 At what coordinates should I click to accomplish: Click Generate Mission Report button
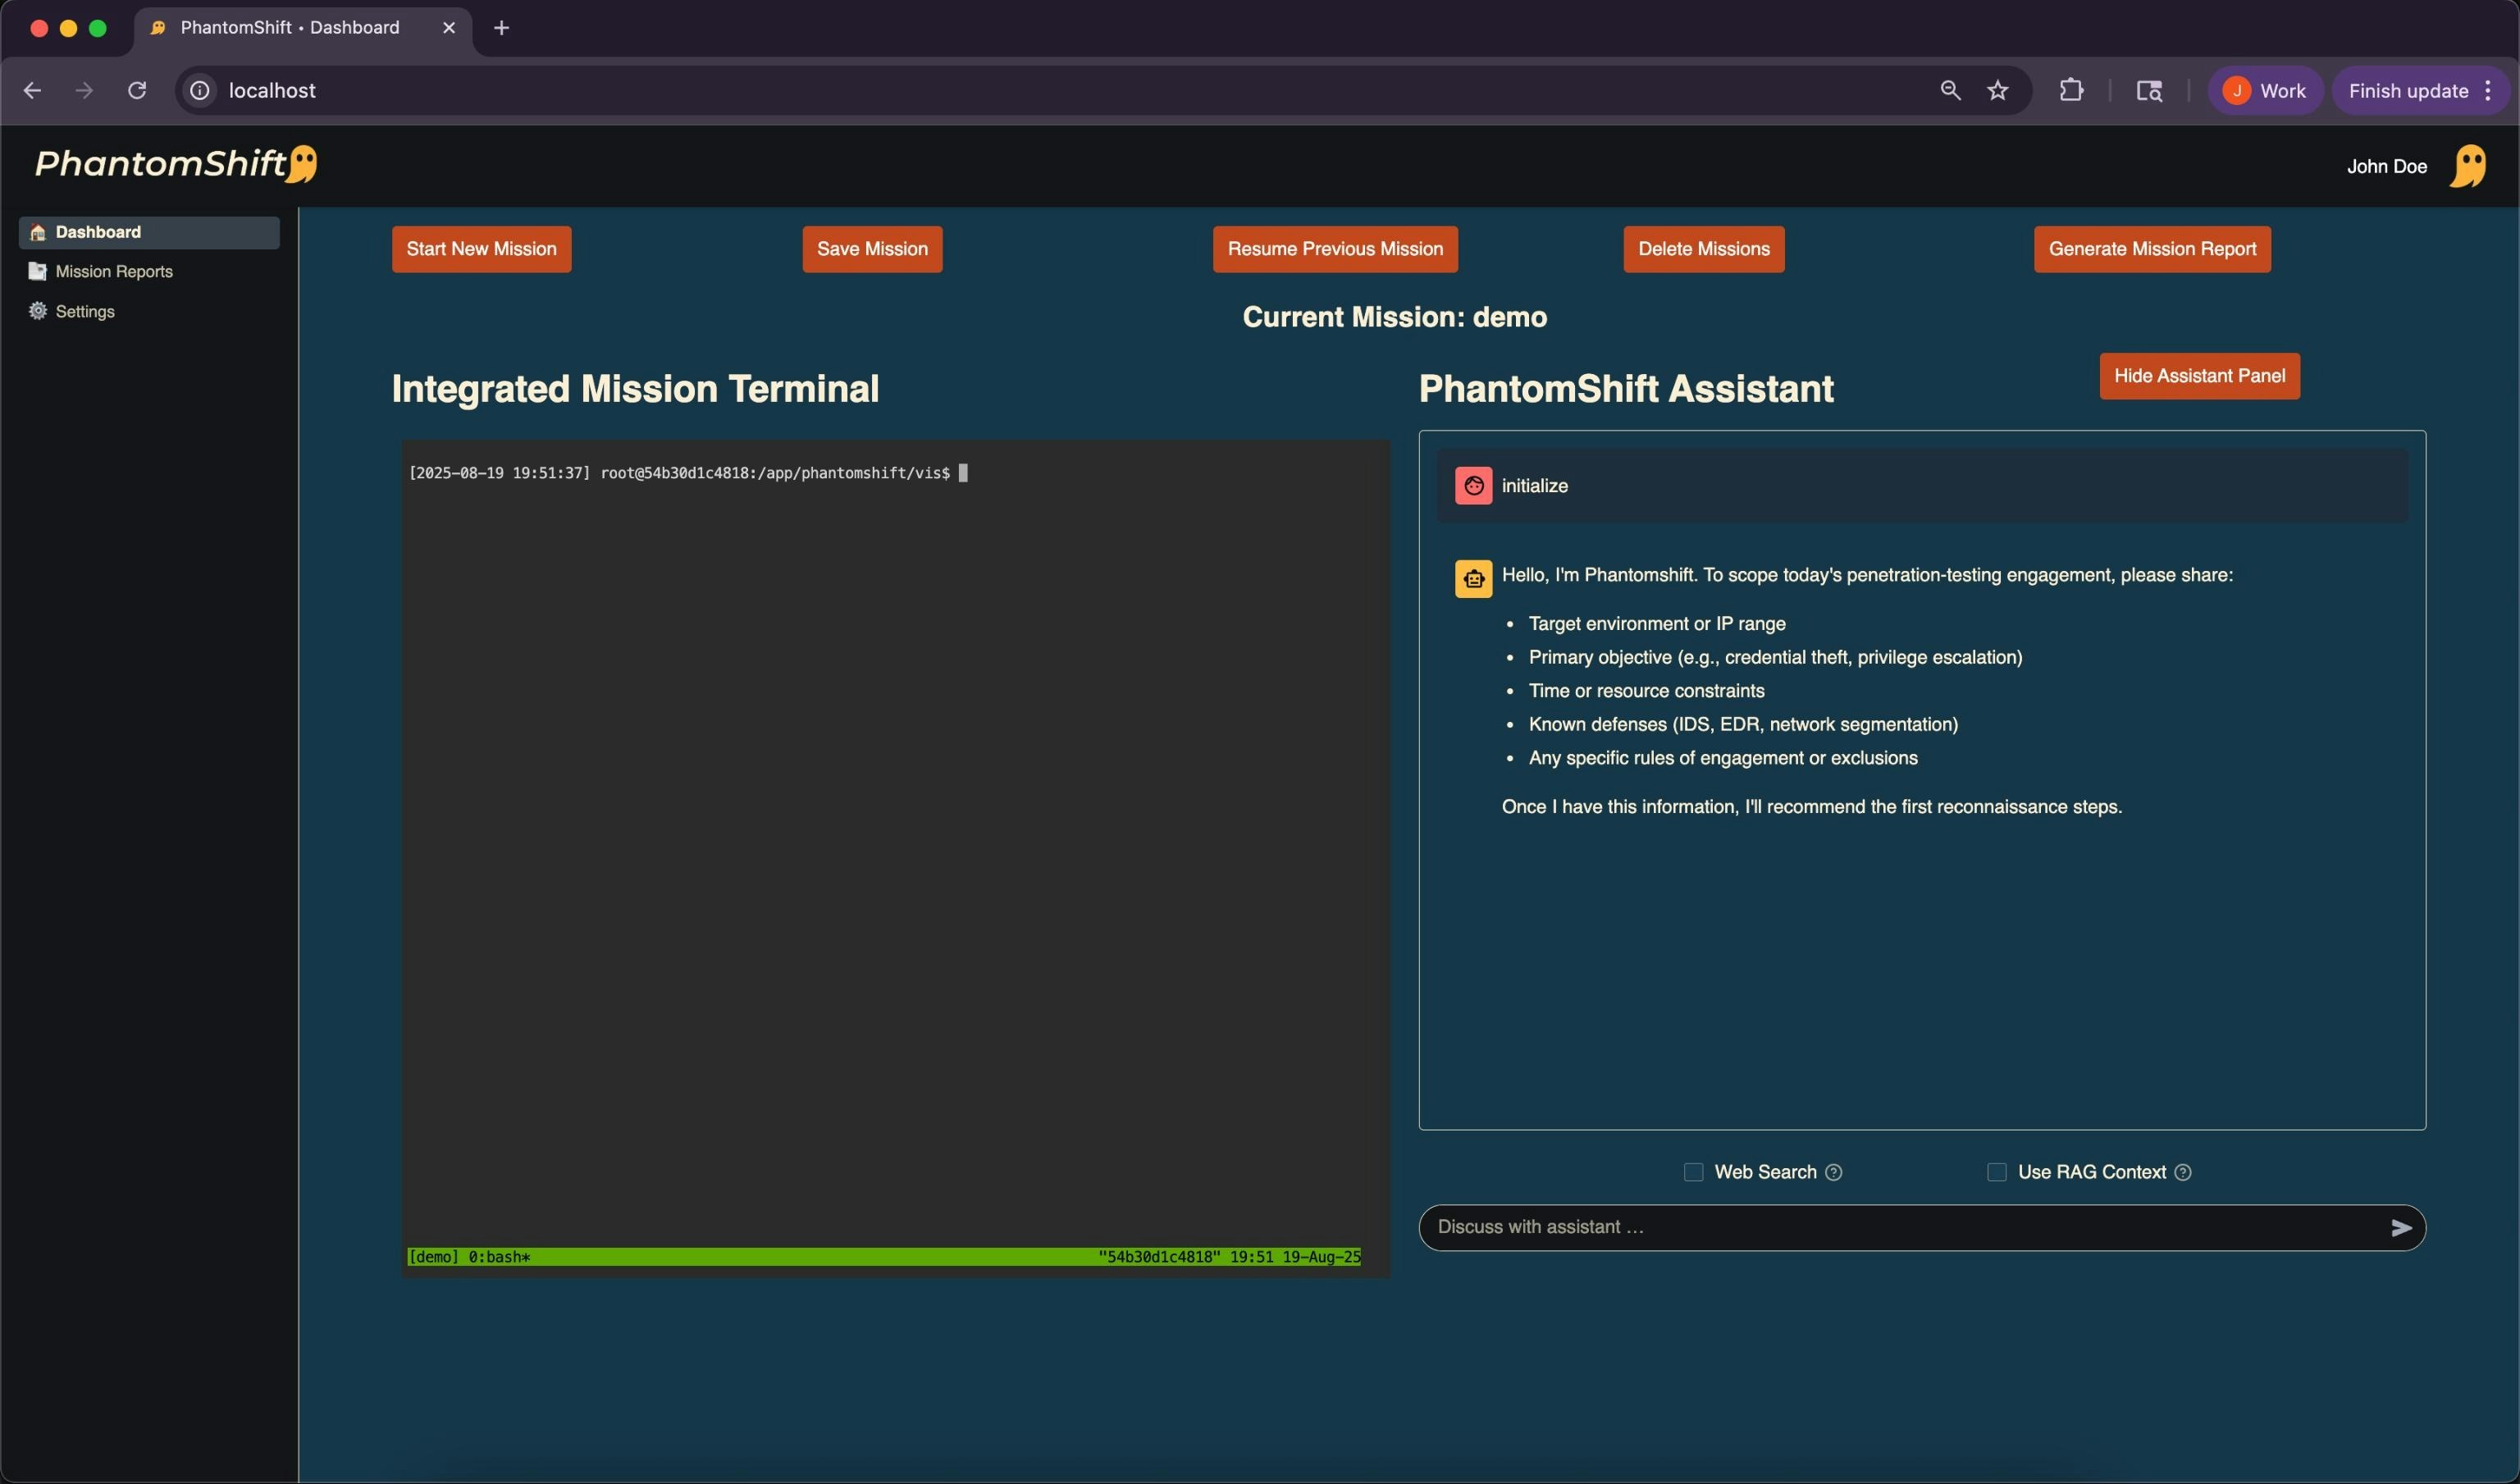(x=2152, y=249)
